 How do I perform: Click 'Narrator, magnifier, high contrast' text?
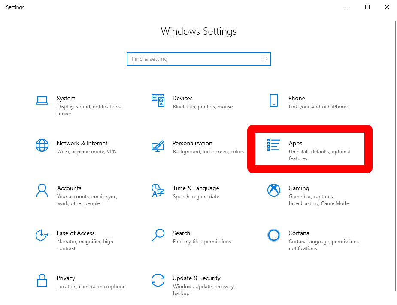[x=85, y=245]
